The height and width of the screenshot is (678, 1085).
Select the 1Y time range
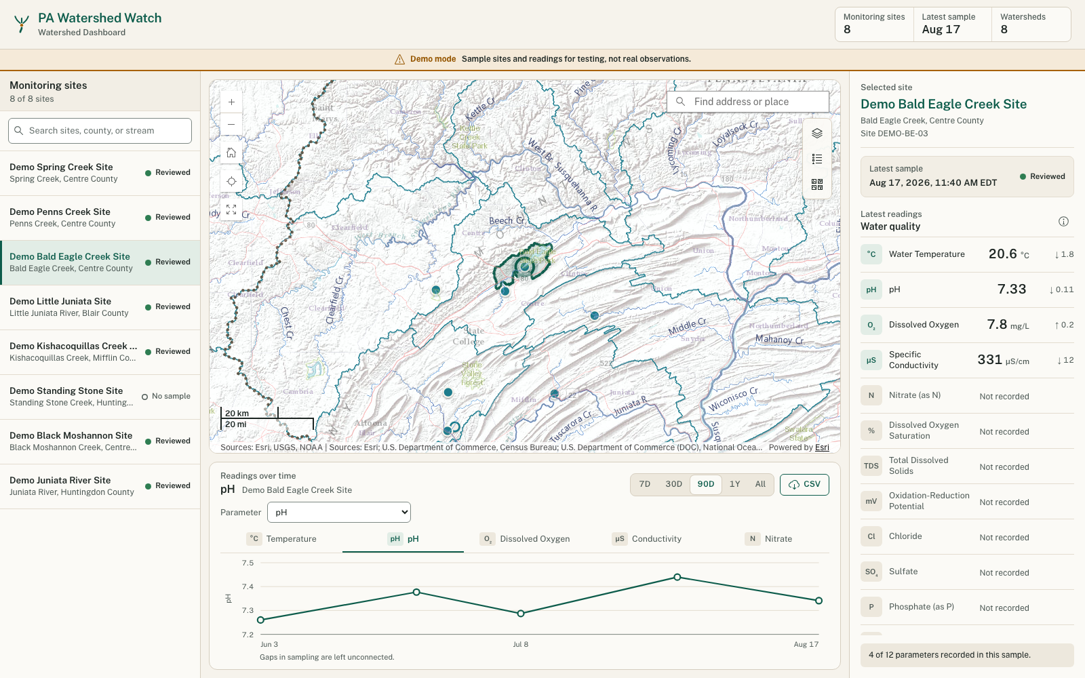pos(734,484)
